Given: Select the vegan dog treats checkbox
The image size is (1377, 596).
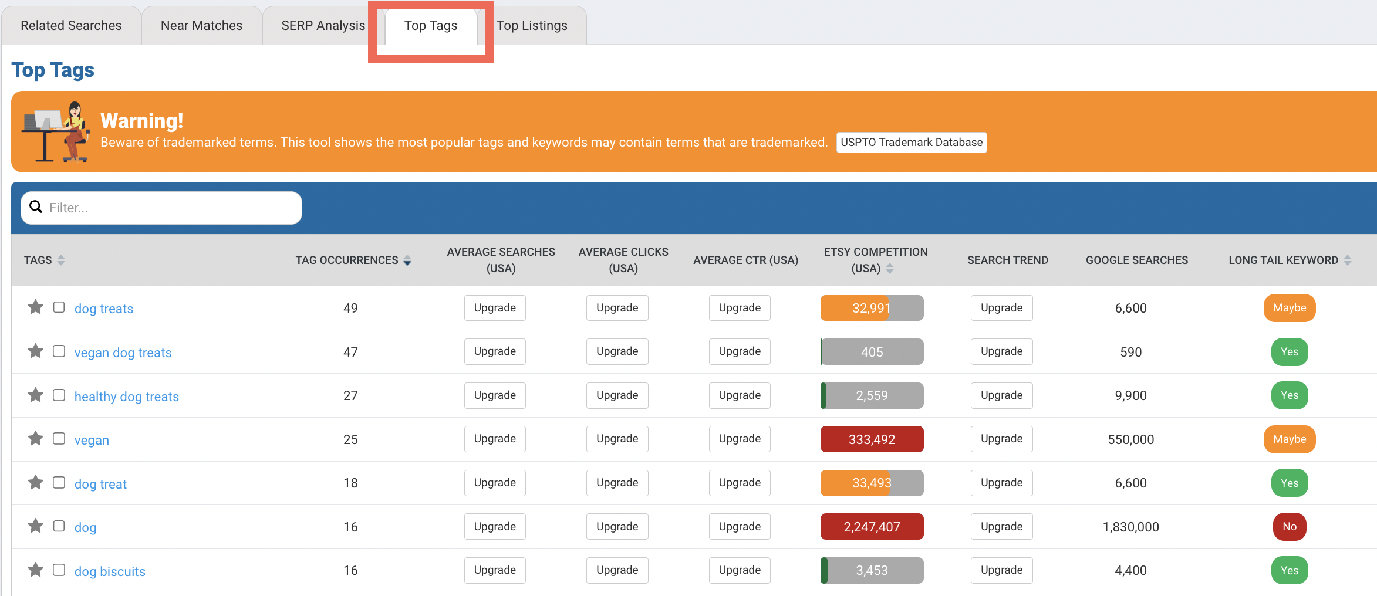Looking at the screenshot, I should [x=59, y=351].
